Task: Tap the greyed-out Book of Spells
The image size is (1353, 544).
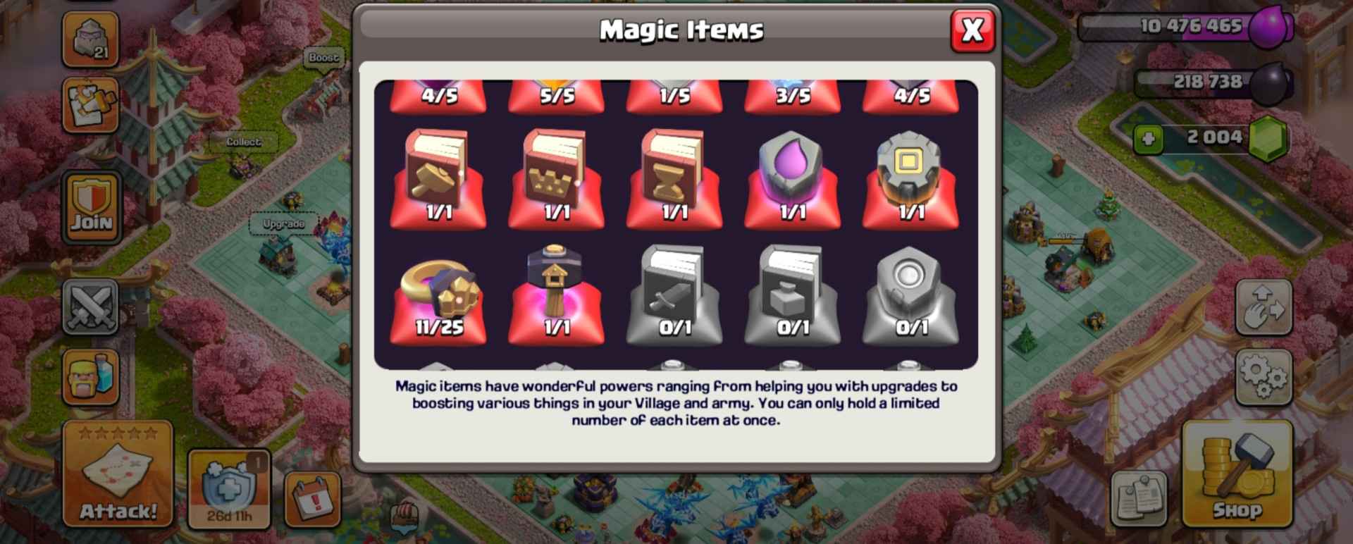Action: [x=792, y=294]
